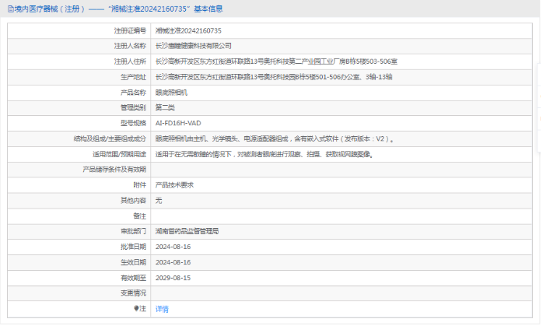Select the 注册人住所 label
Image resolution: width=543 pixels, height=326 pixels.
tap(130, 61)
